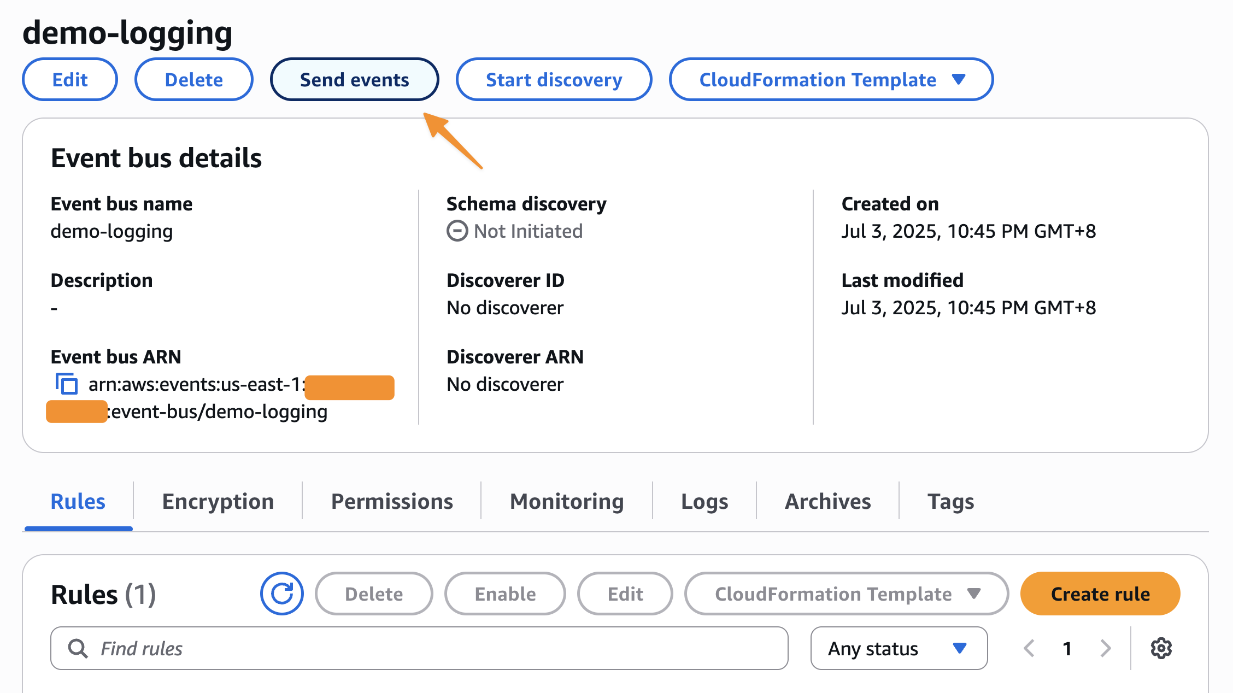Click the Send events button
The width and height of the screenshot is (1233, 693).
(x=354, y=80)
